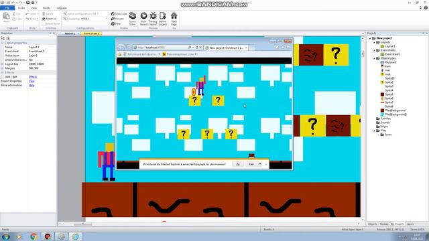Collapse the Layouts folder in Projects tree

pyautogui.click(x=374, y=42)
